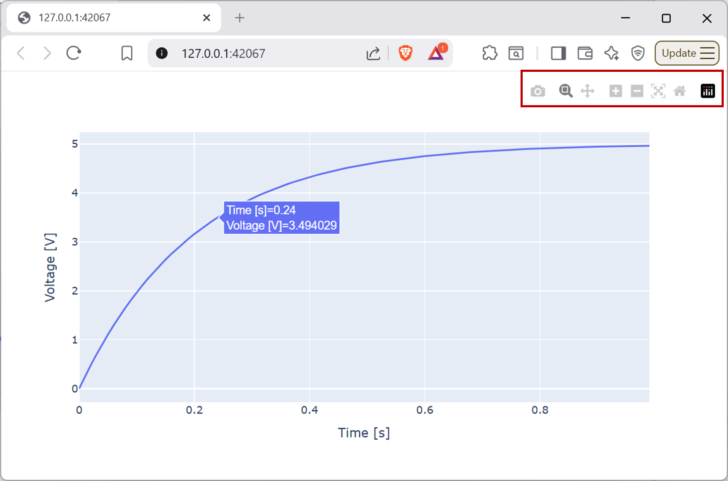Image resolution: width=728 pixels, height=481 pixels.
Task: Reset axes with the home icon
Action: click(680, 91)
